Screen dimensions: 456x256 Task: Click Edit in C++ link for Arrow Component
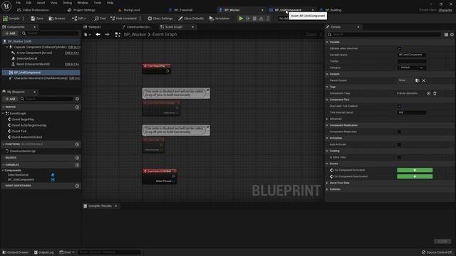(72, 53)
